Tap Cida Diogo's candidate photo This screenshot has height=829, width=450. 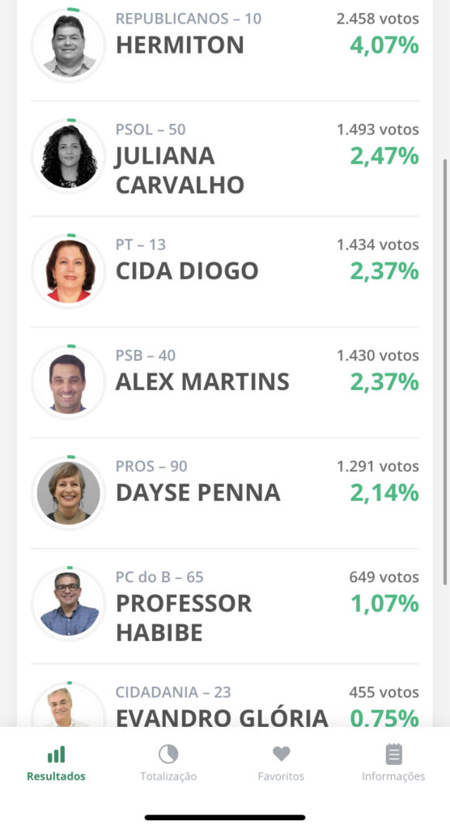point(70,272)
